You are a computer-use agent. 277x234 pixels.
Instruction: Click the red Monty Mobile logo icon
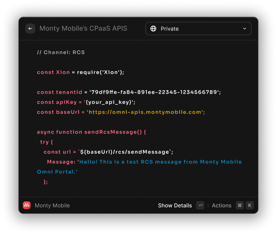[x=26, y=205]
